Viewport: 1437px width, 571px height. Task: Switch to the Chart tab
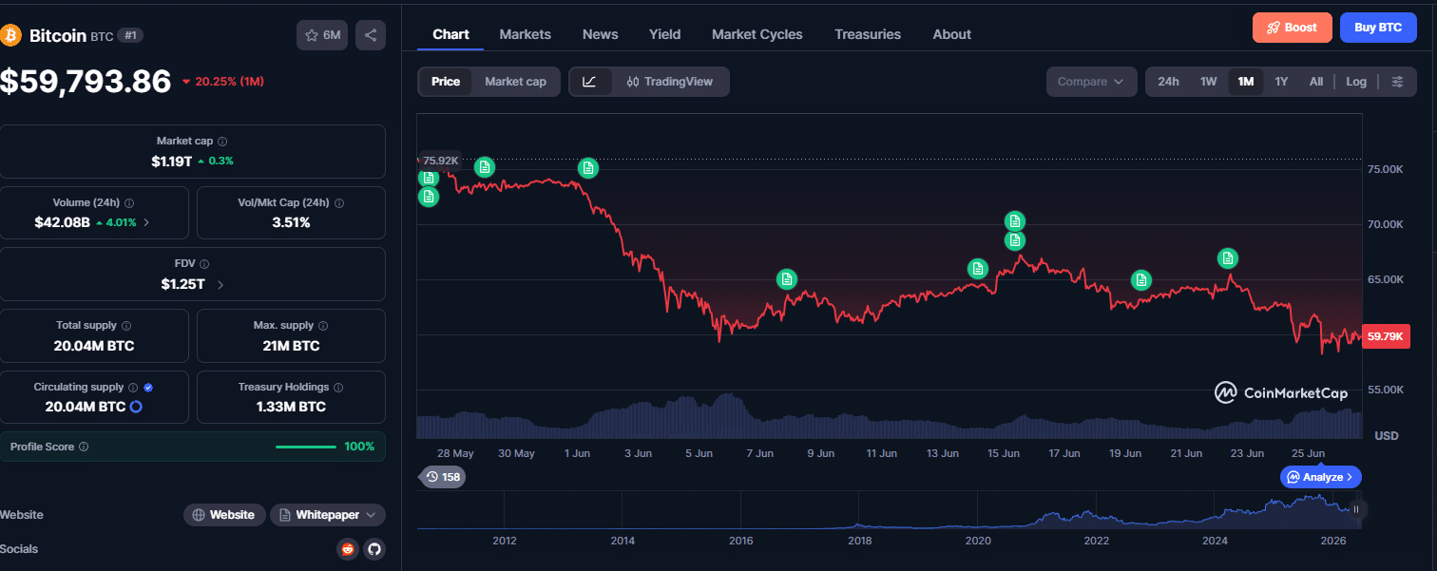450,34
